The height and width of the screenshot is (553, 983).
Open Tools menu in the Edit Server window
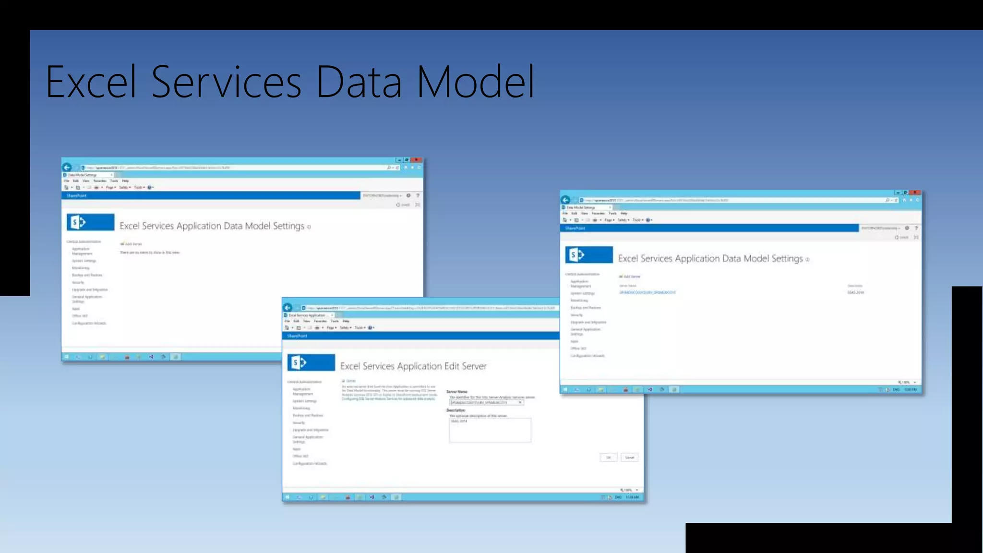coord(335,321)
